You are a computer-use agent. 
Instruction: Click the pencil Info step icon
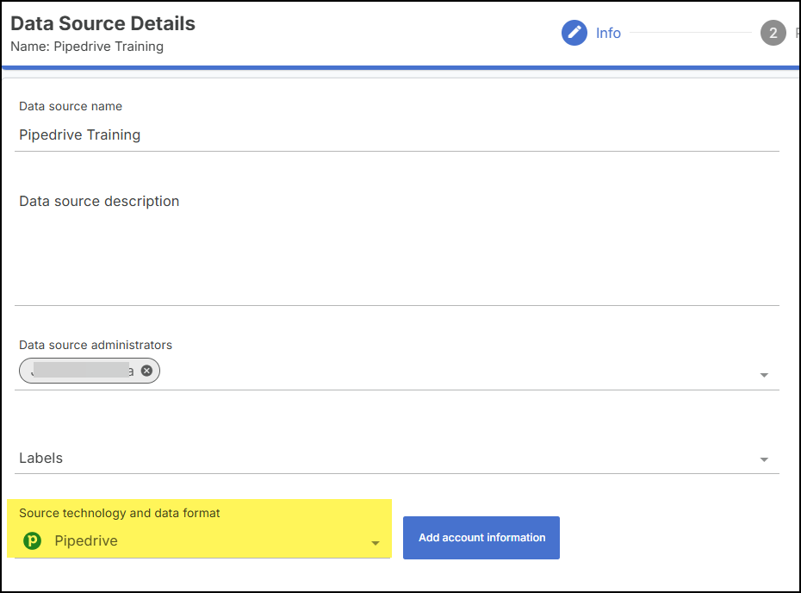(574, 33)
